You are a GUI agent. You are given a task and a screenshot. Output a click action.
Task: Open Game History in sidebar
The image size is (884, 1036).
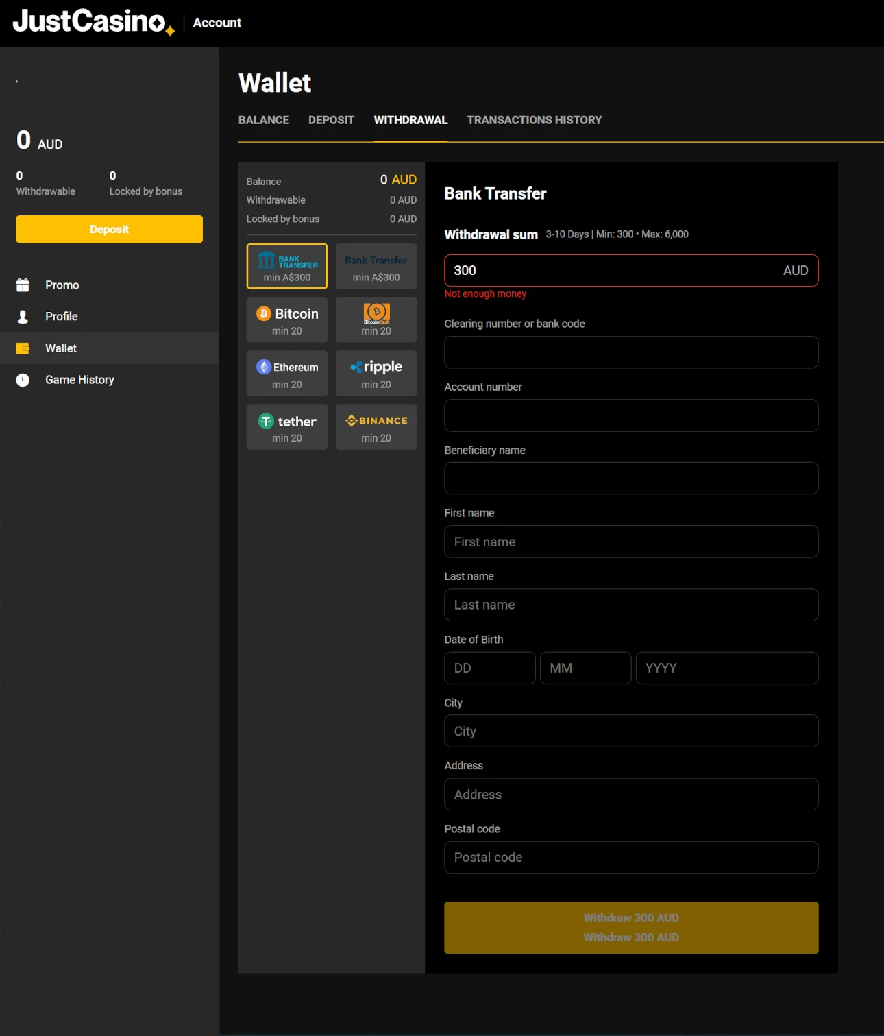(x=79, y=380)
